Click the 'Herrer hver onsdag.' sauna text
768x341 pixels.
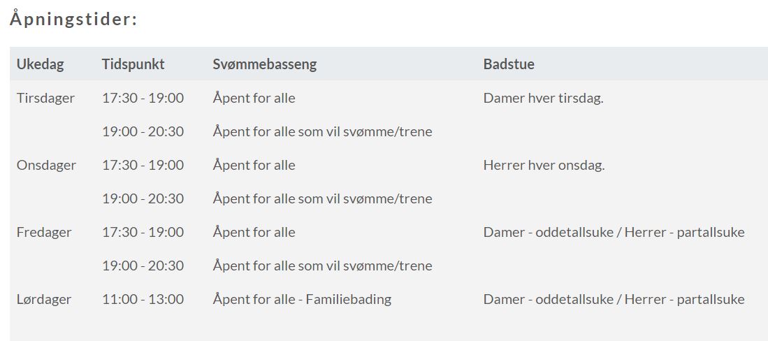[x=544, y=165]
